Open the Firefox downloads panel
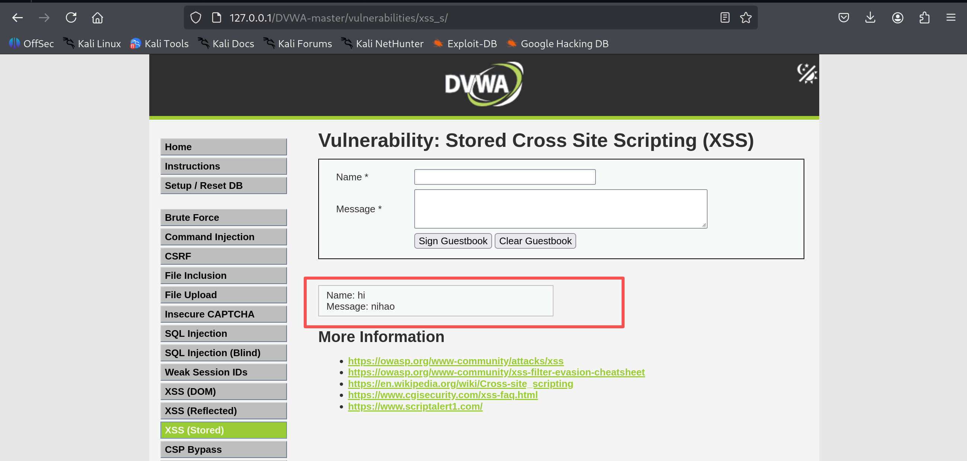This screenshot has width=967, height=461. tap(870, 17)
